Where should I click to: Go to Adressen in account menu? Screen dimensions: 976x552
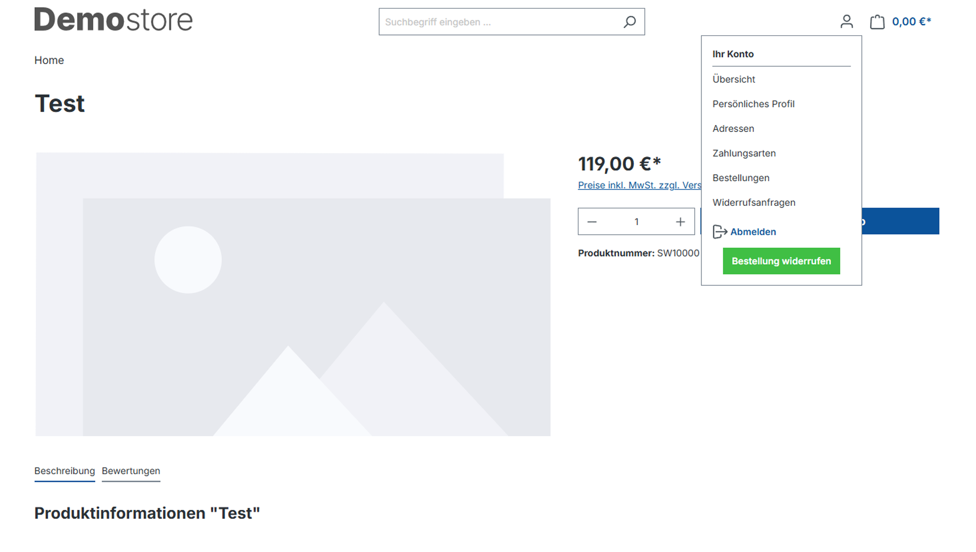click(733, 128)
